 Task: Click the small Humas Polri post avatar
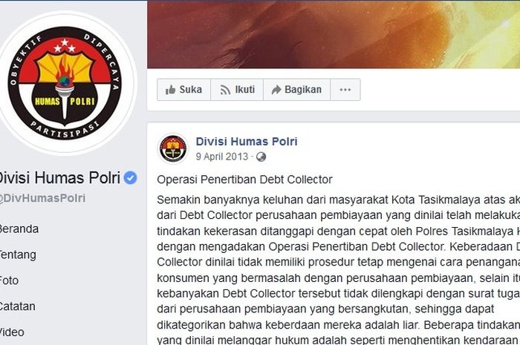[173, 148]
